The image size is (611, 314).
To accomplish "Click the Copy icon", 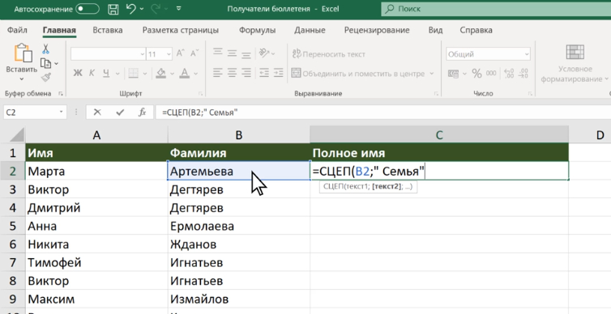I will (x=45, y=63).
